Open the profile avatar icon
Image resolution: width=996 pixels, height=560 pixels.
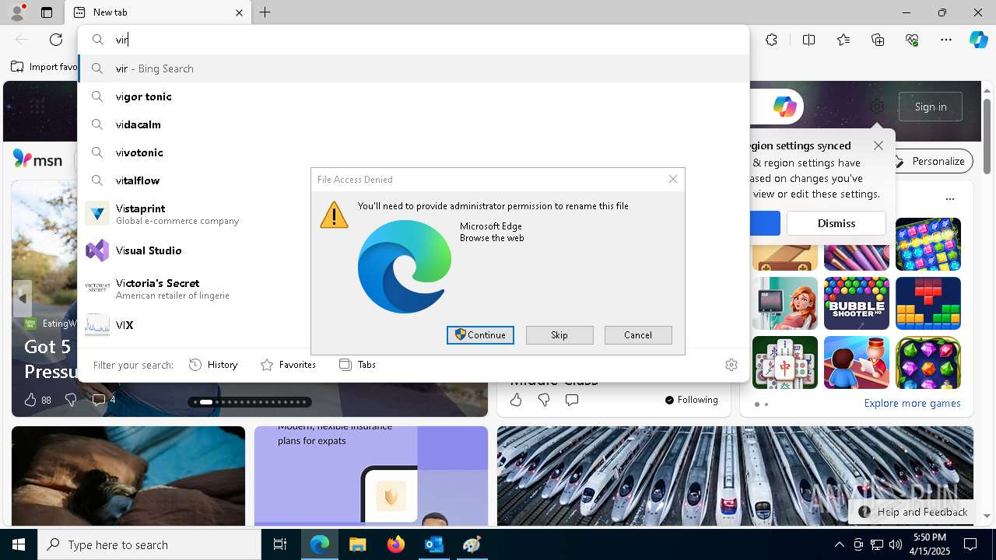17,12
